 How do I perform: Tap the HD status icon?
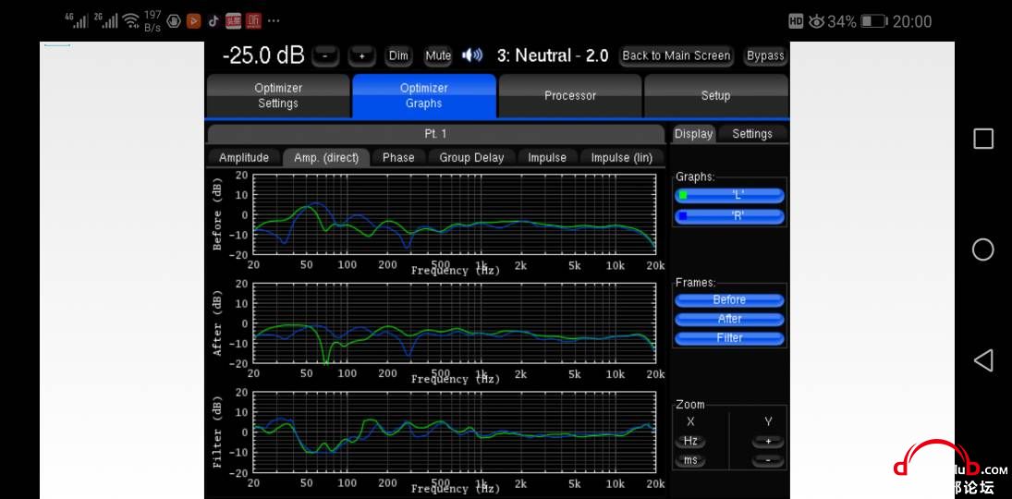(796, 22)
